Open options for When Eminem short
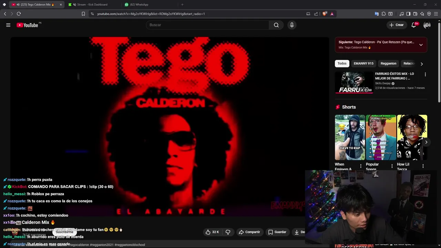The height and width of the screenshot is (248, 441). coord(361,166)
